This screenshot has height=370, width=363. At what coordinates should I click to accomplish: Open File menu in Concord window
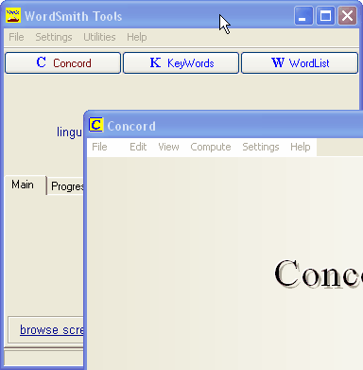point(99,147)
